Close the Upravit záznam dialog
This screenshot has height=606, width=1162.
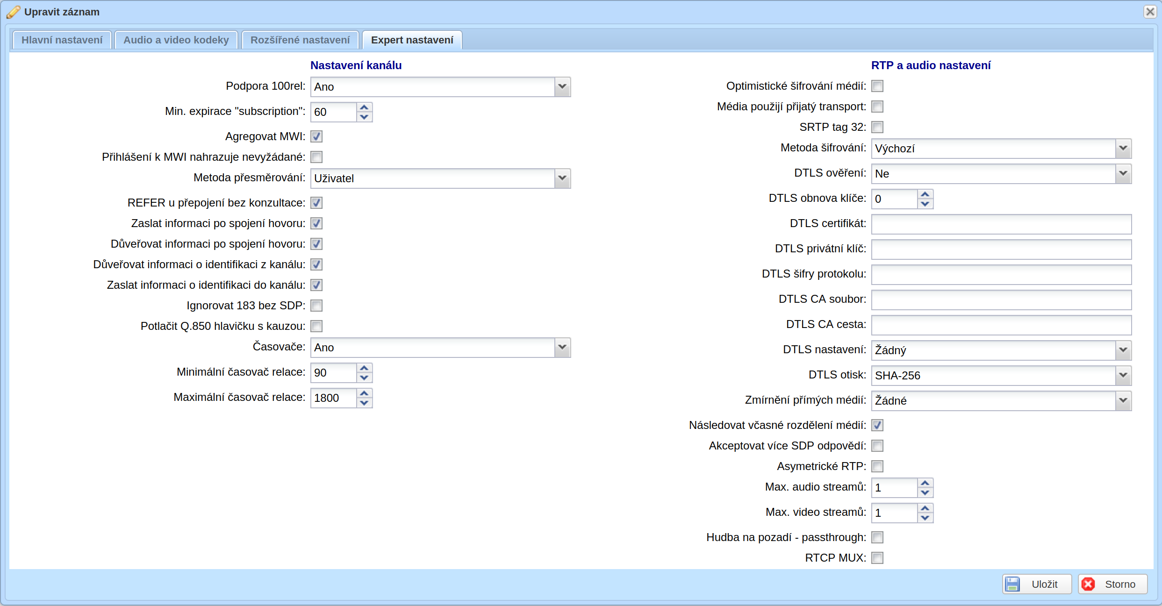(x=1150, y=12)
